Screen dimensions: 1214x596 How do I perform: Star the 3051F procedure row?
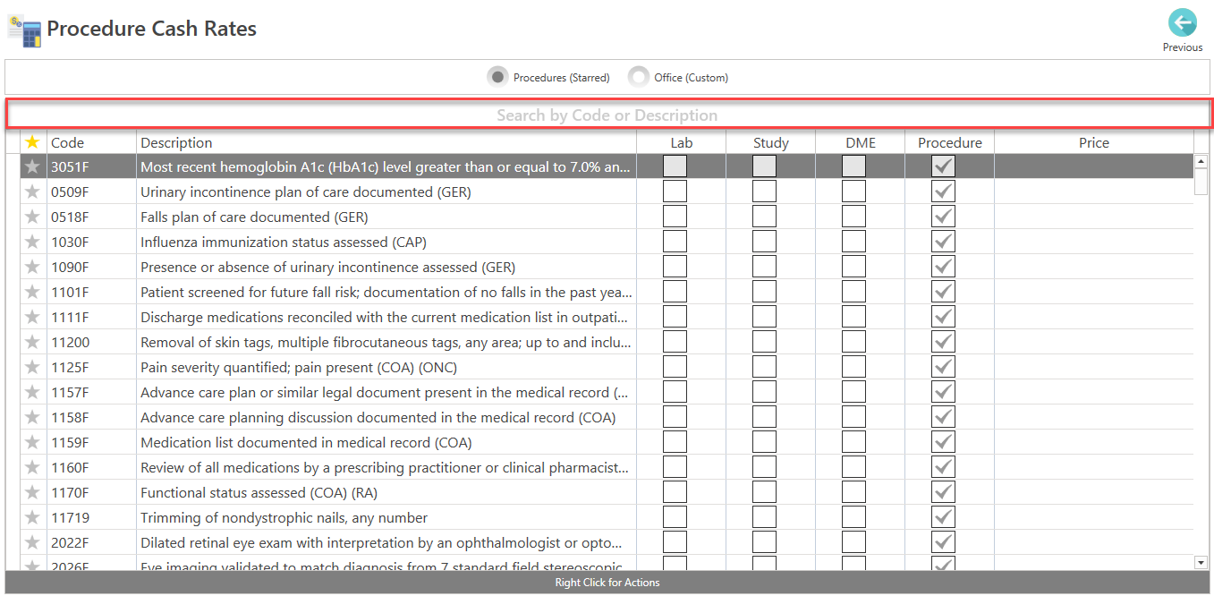click(x=33, y=166)
